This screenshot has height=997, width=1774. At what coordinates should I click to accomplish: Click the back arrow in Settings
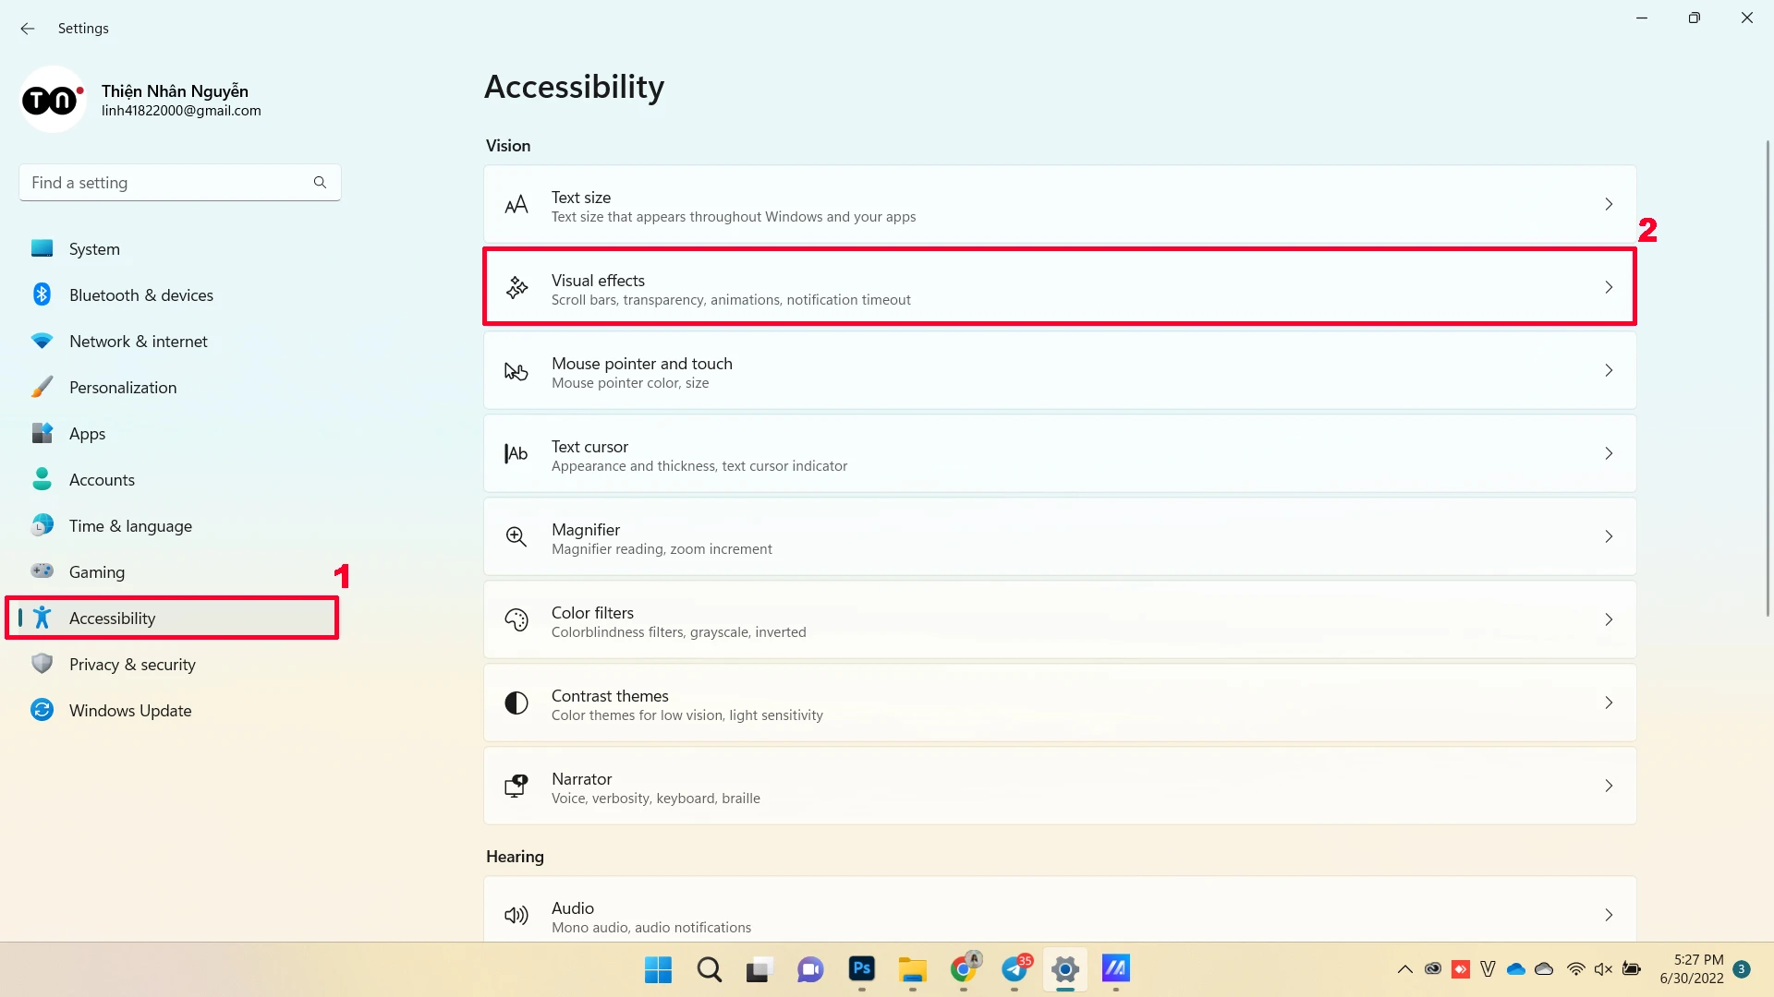click(28, 29)
